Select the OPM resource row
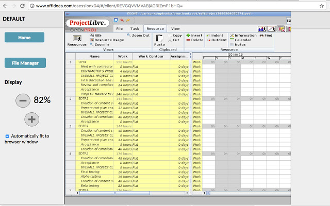 click(x=127, y=62)
